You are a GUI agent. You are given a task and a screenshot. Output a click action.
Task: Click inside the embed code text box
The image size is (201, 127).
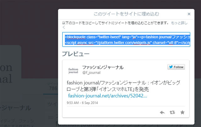click(x=126, y=39)
